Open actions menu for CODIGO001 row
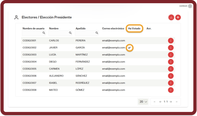 click(171, 41)
